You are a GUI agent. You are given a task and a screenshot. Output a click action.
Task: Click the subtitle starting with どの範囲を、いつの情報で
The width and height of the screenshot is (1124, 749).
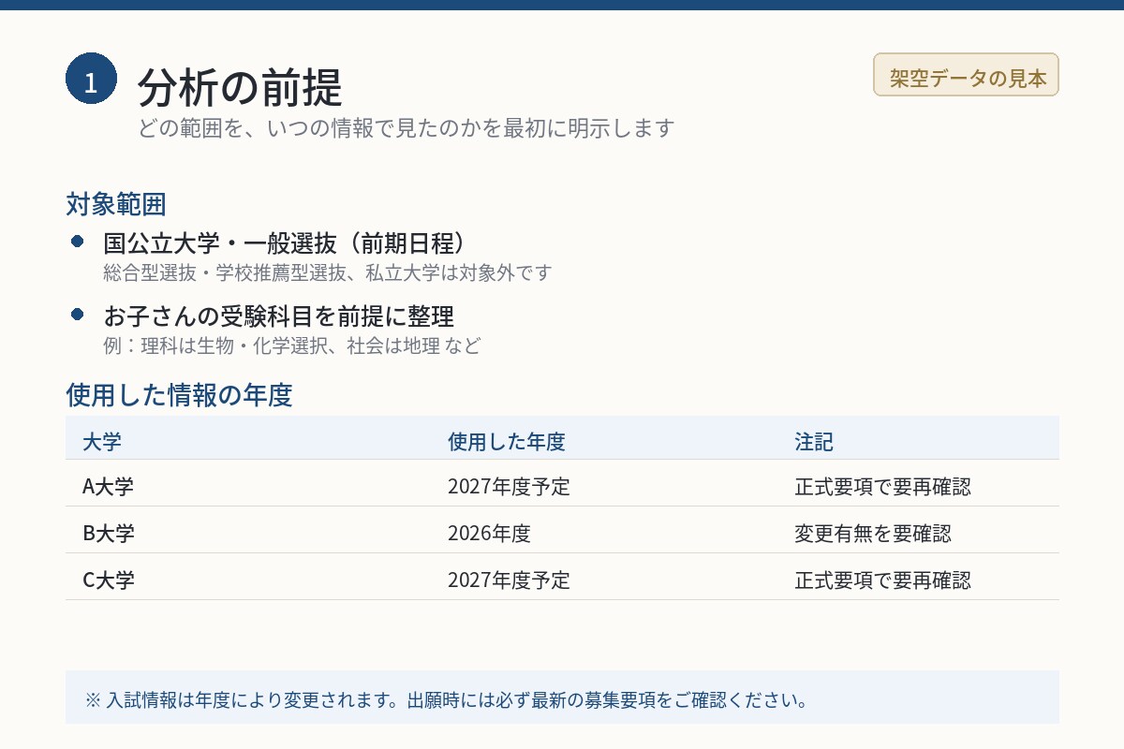point(407,128)
